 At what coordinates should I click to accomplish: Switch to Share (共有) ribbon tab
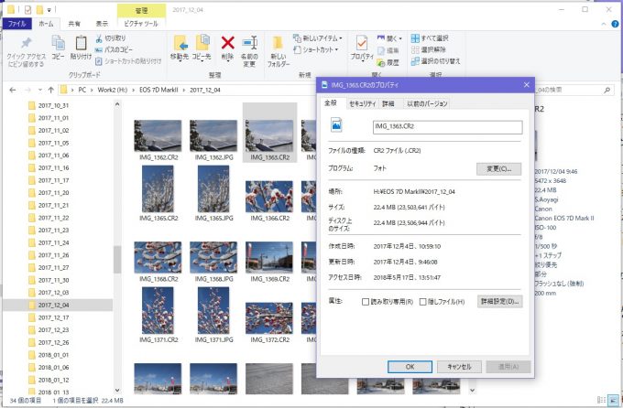74,24
